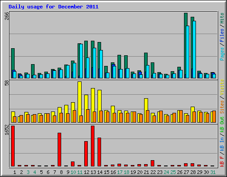Click the day 14 red kB bar
Viewport: 227px width, 177px height.
(x=99, y=152)
